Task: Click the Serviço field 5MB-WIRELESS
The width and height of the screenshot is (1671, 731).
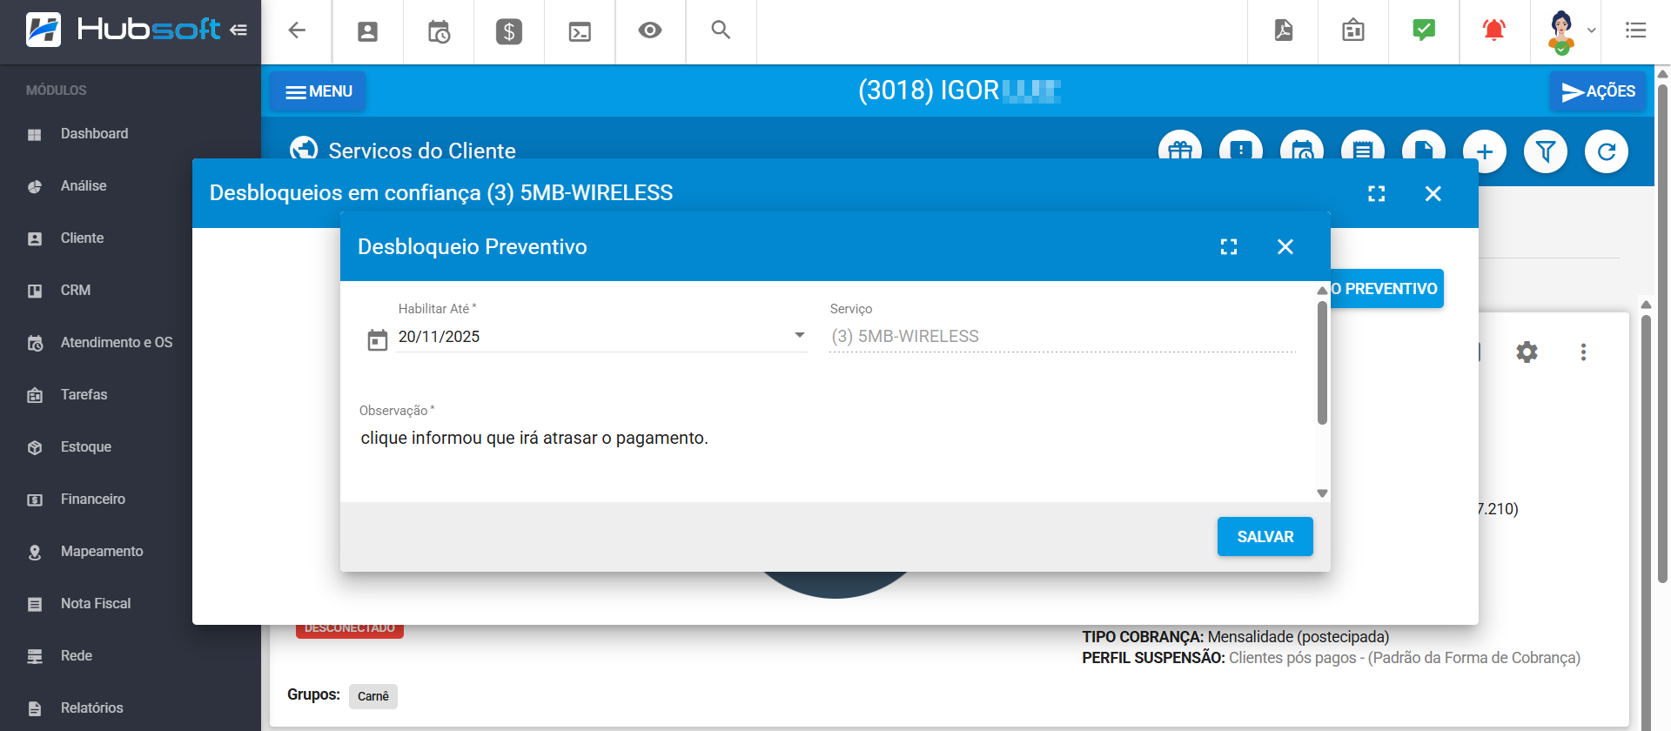Action: pos(1063,337)
